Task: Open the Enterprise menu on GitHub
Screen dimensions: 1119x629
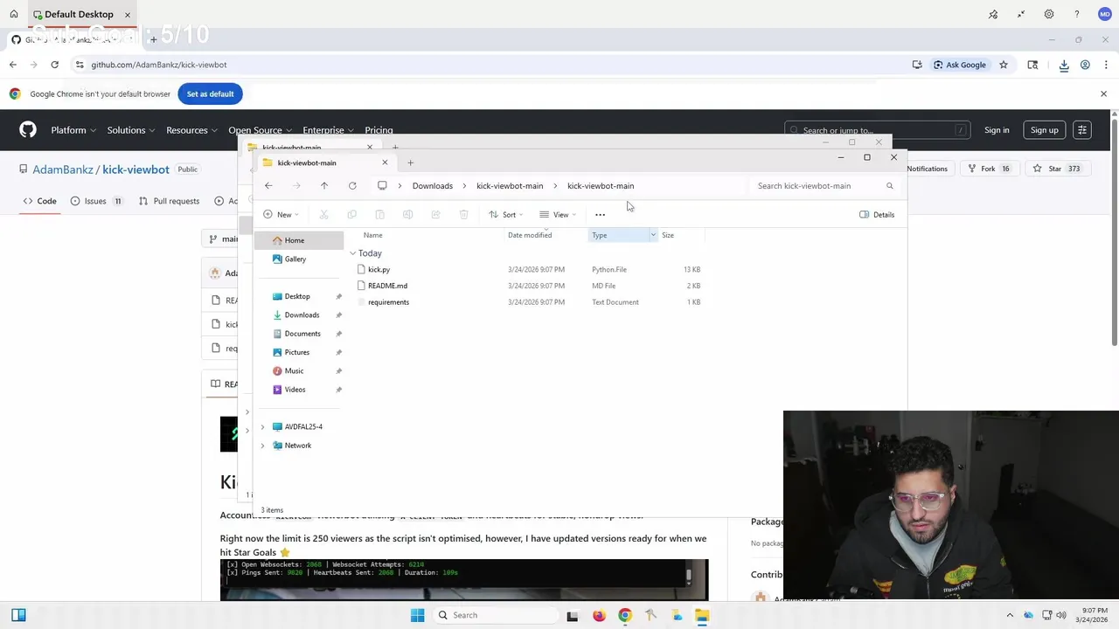Action: click(327, 130)
